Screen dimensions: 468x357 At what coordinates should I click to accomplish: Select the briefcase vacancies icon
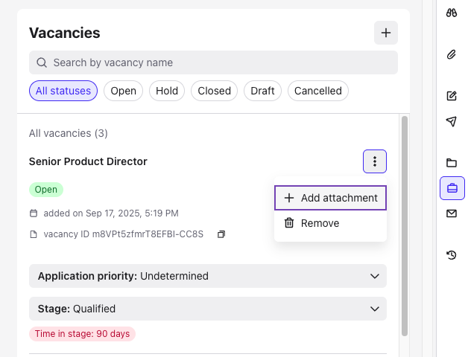pyautogui.click(x=452, y=188)
